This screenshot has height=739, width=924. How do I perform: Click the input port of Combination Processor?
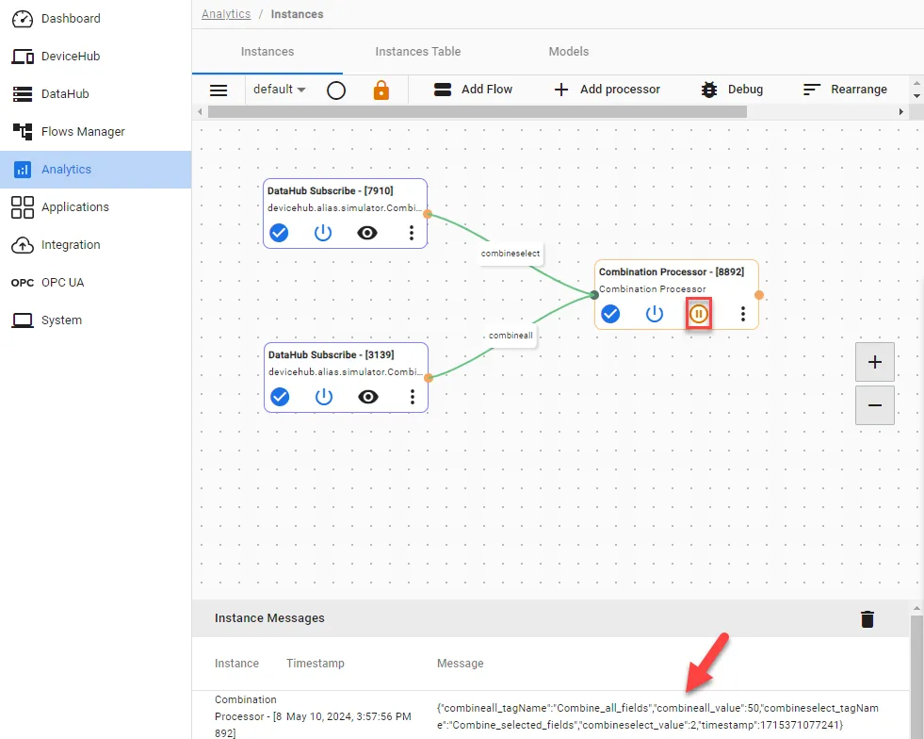(594, 295)
